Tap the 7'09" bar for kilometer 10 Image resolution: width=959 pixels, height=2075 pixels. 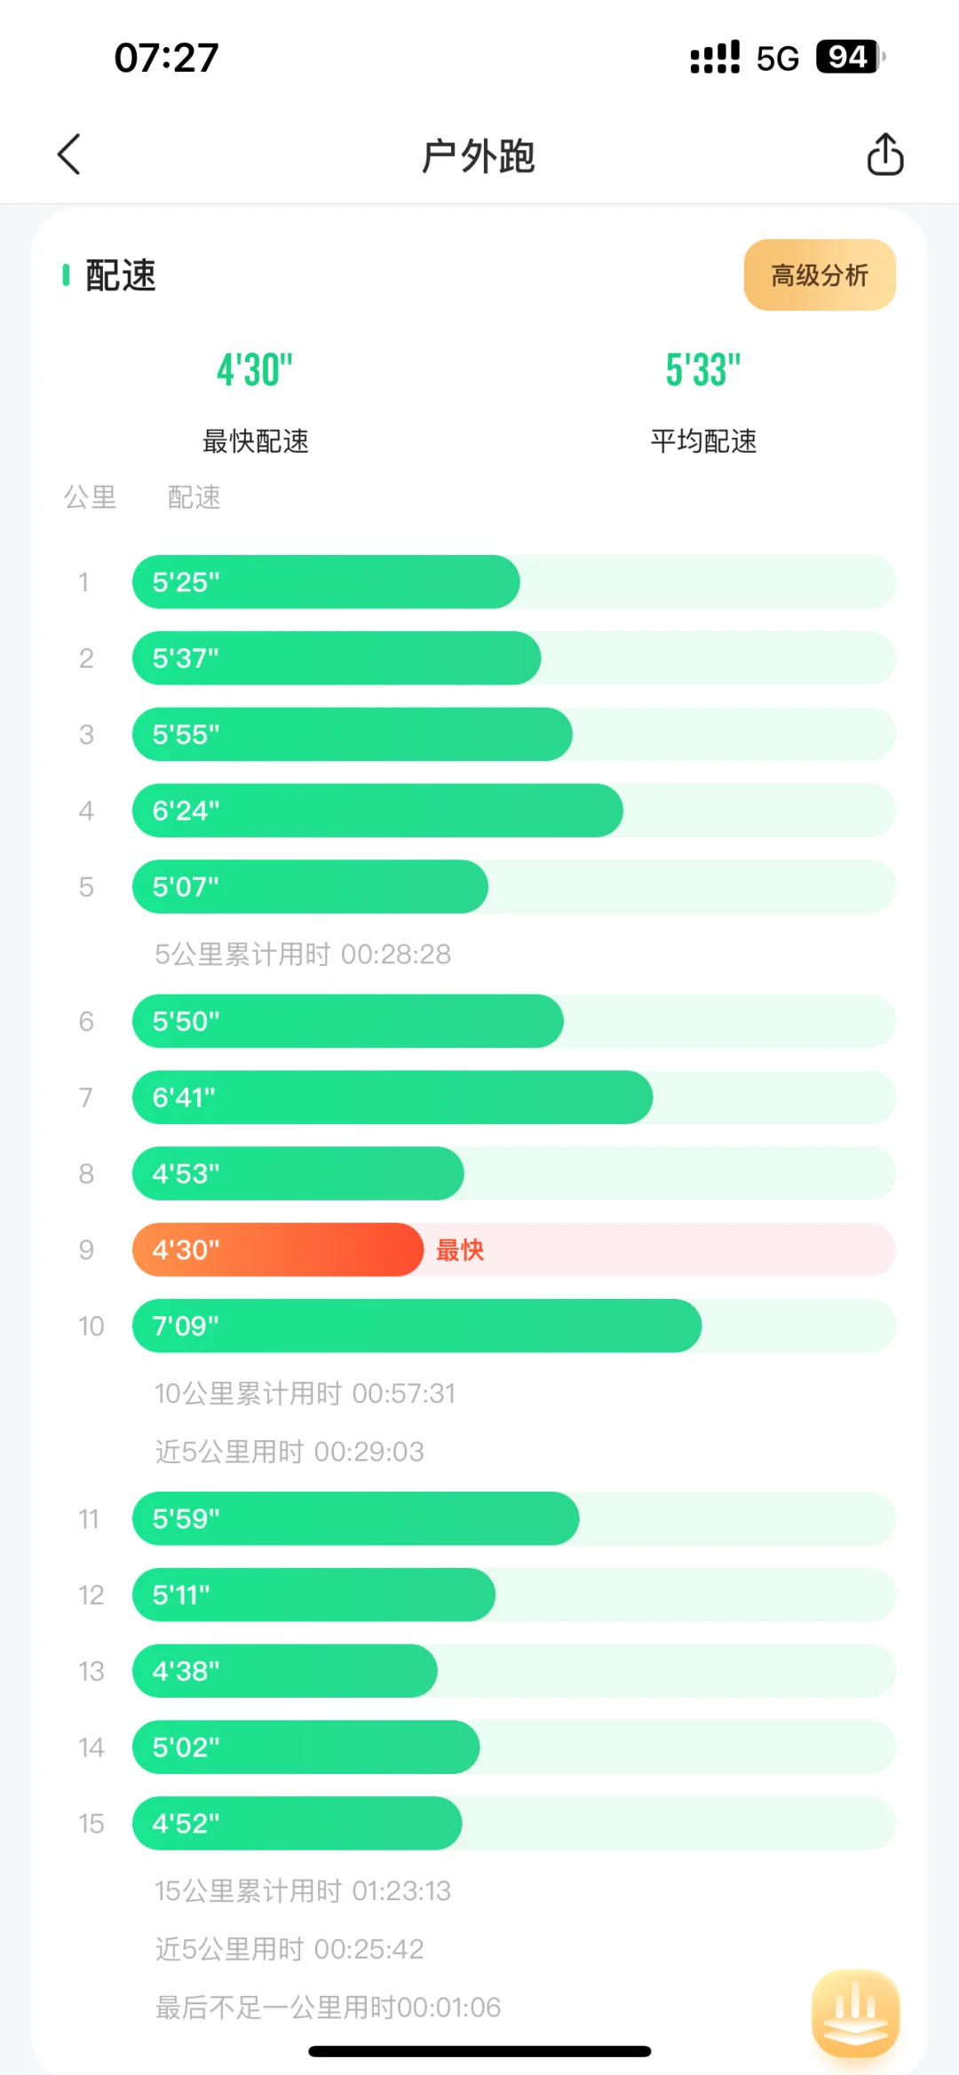tap(416, 1327)
